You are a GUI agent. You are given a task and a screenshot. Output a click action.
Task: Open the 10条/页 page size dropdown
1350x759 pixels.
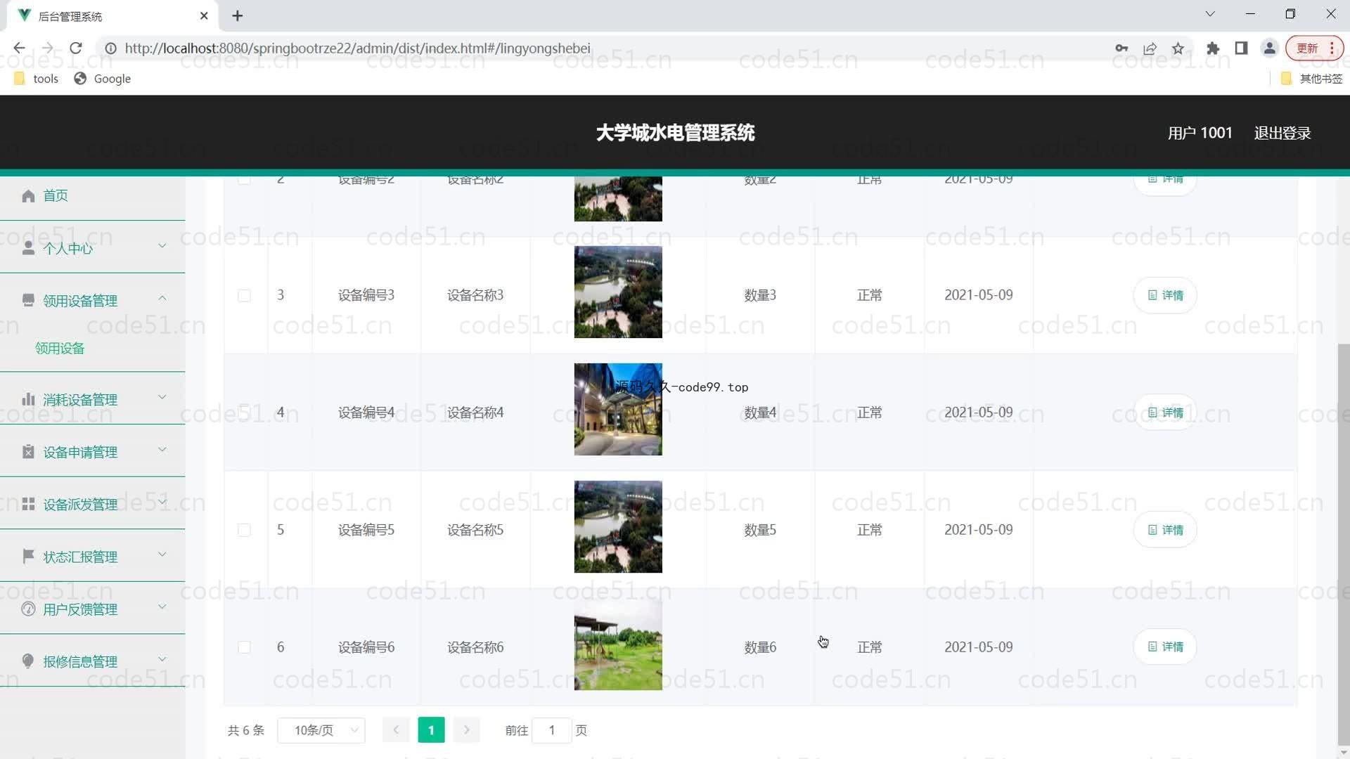tap(321, 730)
